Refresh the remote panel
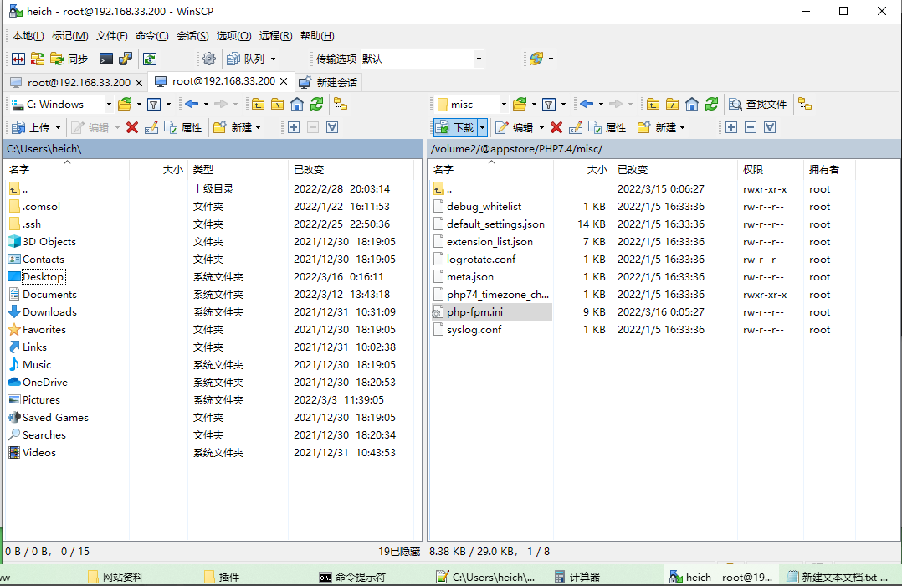Image resolution: width=902 pixels, height=586 pixels. 711,104
